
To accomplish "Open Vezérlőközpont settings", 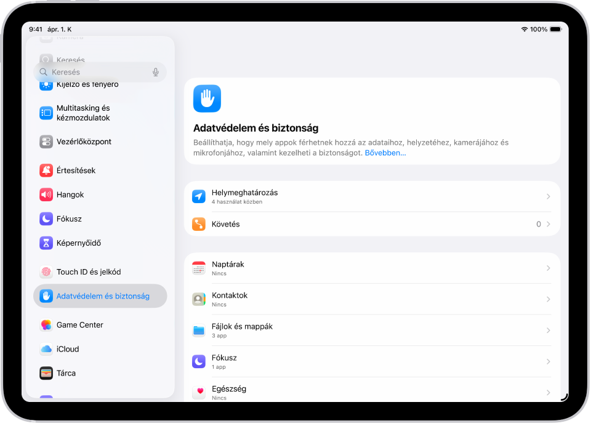I will (100, 142).
